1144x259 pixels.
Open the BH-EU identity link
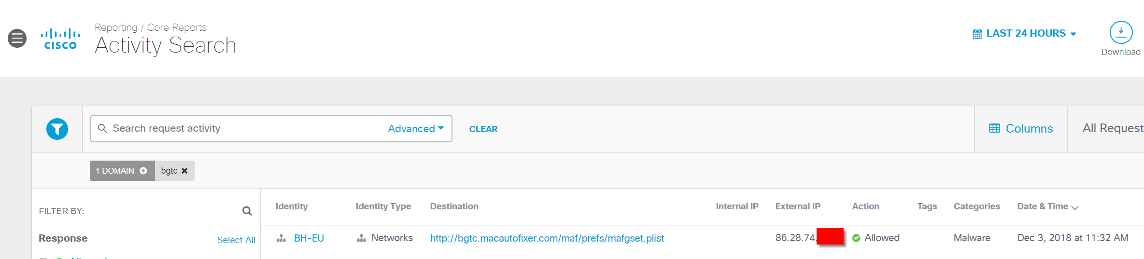coord(309,238)
